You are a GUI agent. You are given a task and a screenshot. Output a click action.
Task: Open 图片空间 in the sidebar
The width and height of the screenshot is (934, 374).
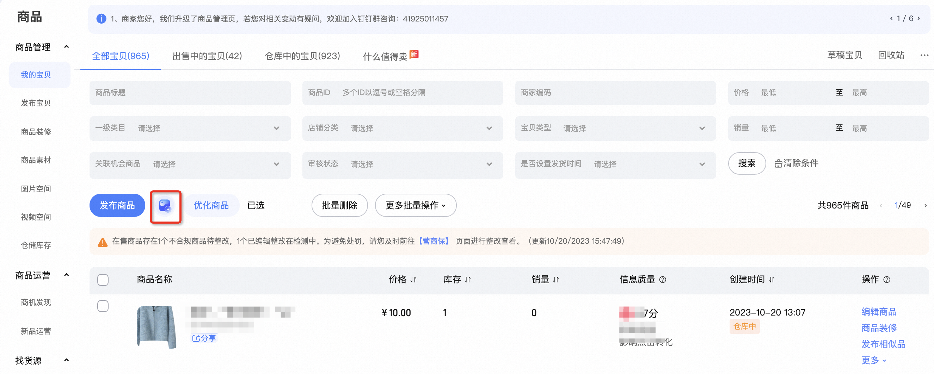pos(36,189)
